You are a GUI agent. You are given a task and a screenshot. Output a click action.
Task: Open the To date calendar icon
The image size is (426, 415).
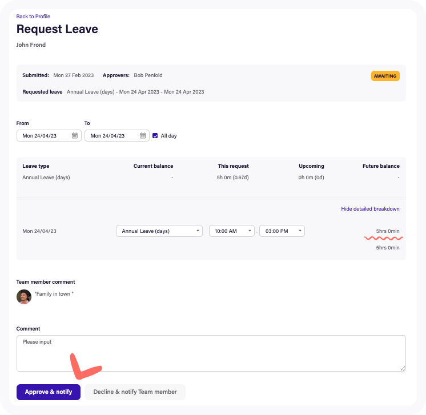click(x=143, y=136)
